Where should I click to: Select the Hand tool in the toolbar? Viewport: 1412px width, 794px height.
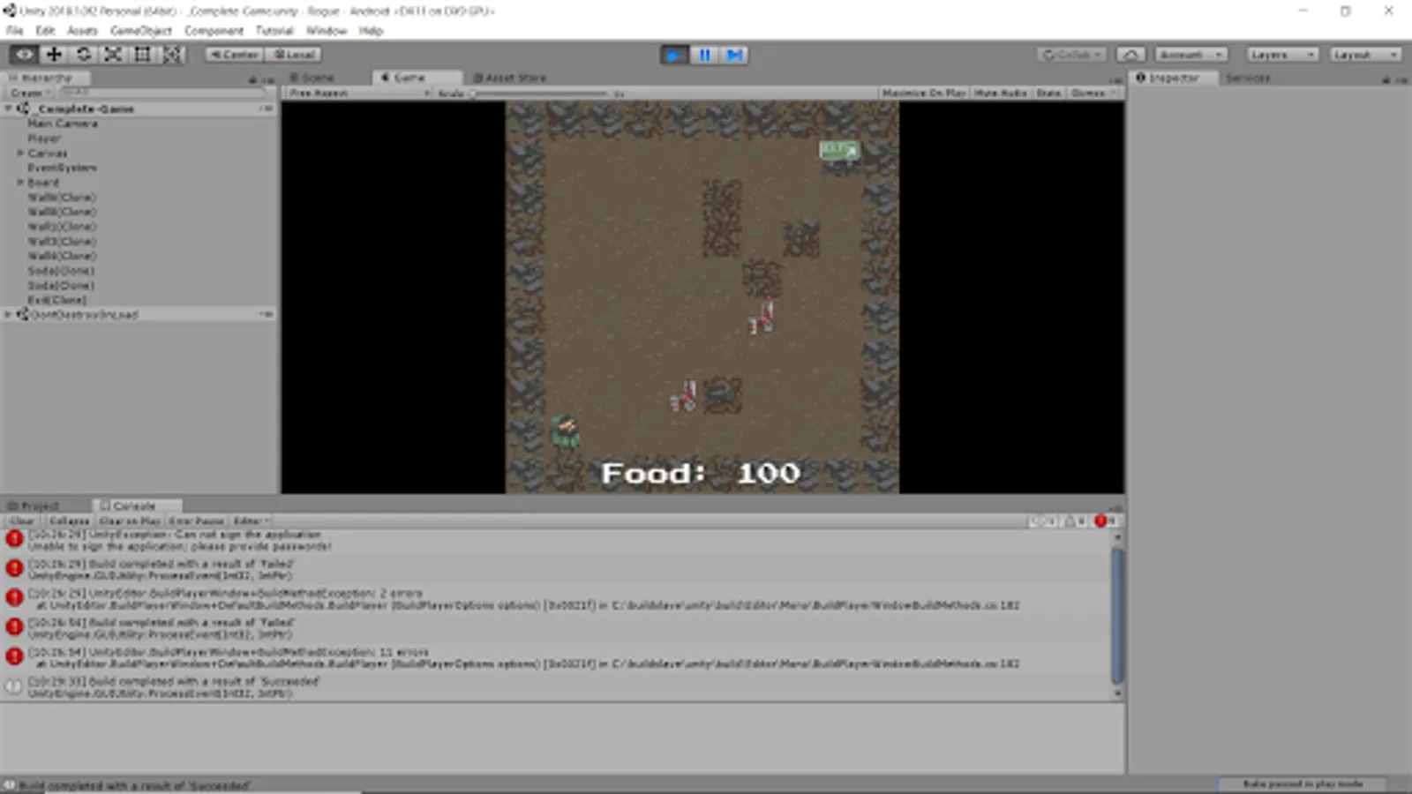pyautogui.click(x=23, y=54)
